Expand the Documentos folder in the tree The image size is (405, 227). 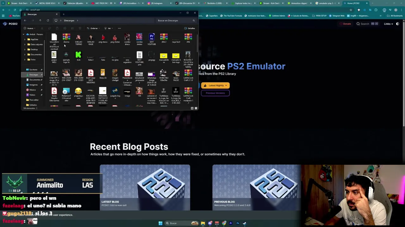coord(25,55)
